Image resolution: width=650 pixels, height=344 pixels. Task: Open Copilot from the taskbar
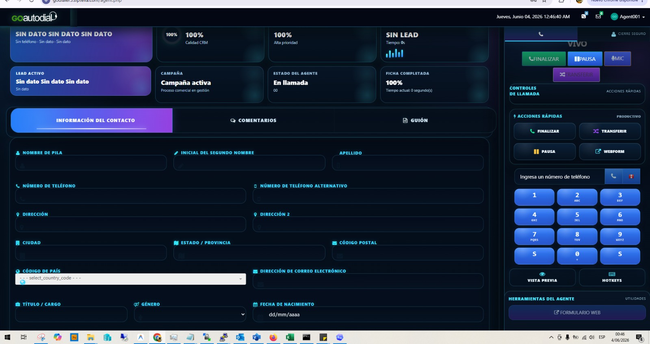(x=57, y=337)
